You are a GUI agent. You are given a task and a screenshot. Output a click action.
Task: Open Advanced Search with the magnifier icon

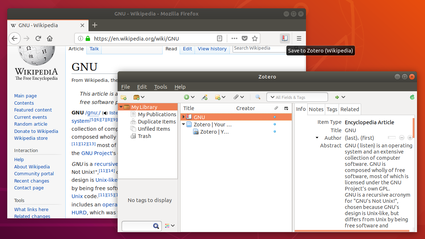[258, 97]
